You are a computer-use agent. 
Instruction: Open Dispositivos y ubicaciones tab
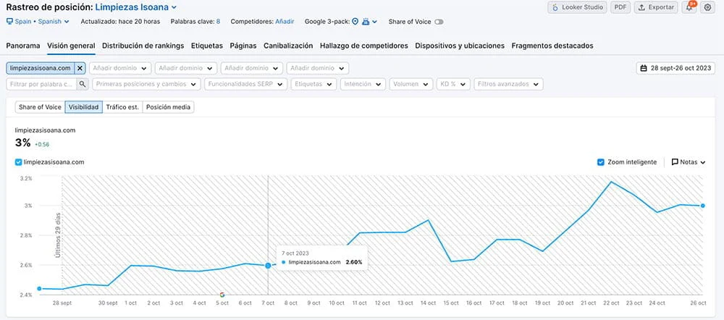460,46
